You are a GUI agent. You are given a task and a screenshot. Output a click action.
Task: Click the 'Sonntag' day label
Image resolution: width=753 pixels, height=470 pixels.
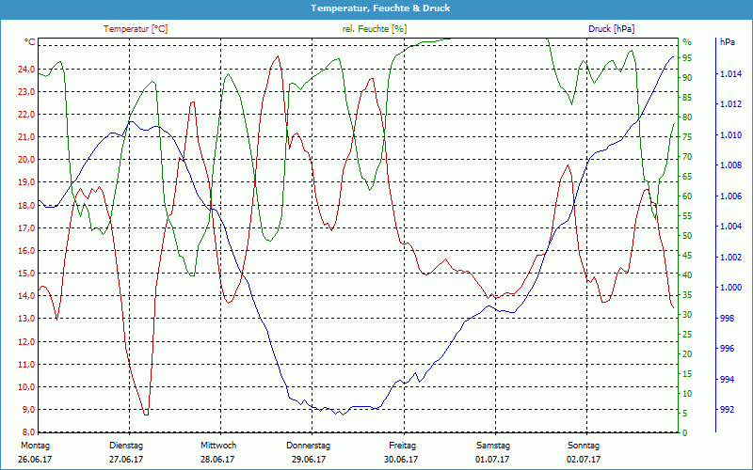coord(584,446)
